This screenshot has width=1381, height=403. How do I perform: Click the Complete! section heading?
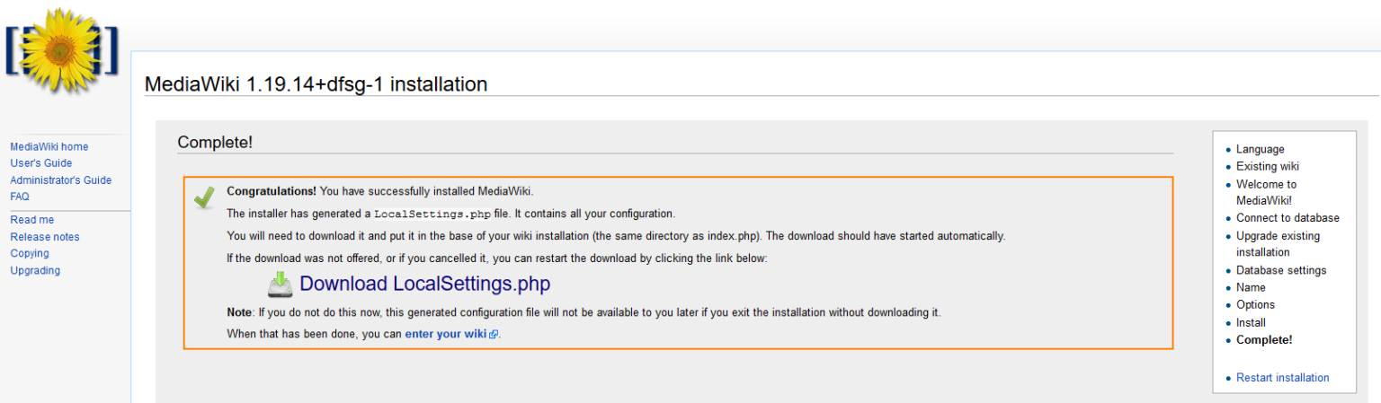click(x=215, y=142)
